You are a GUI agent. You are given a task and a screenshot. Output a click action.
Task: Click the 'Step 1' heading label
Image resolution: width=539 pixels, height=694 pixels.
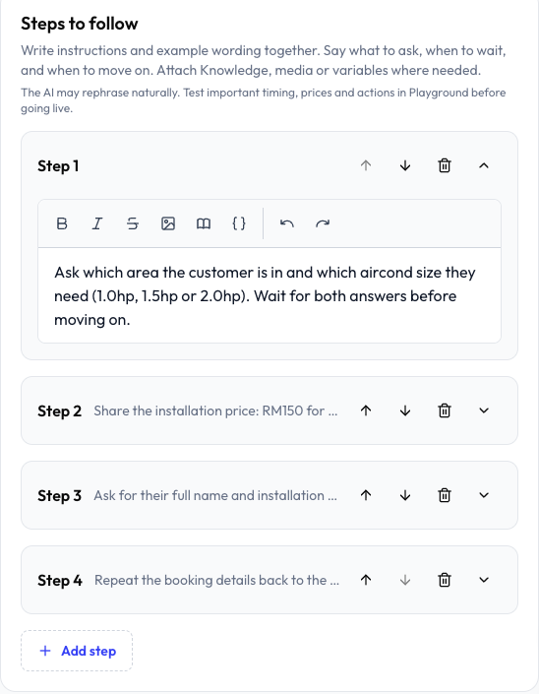(58, 166)
